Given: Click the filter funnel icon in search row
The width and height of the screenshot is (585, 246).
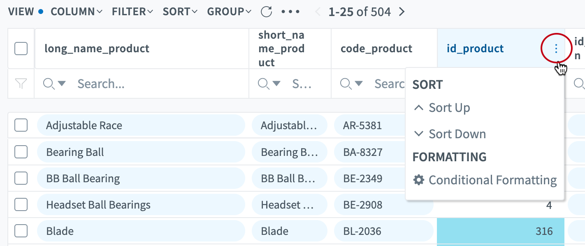Looking at the screenshot, I should [21, 84].
